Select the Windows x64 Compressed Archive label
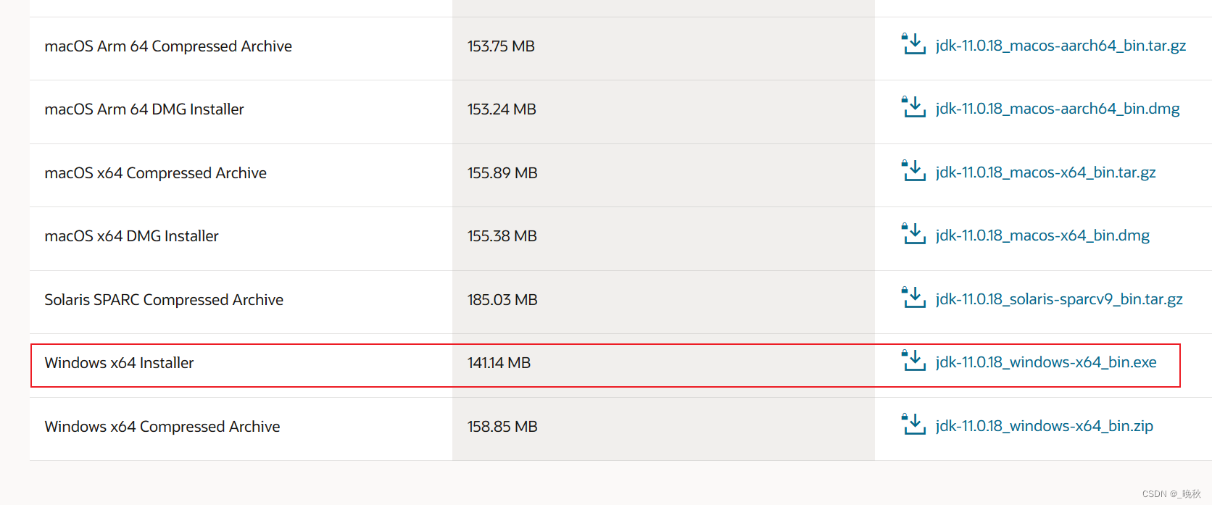 click(162, 427)
